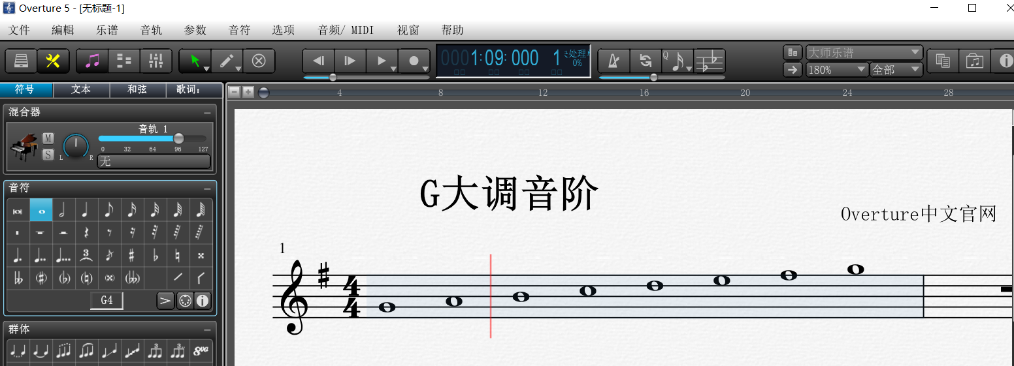Open 文件 menu
Screen dimensions: 1014x366
(x=19, y=30)
